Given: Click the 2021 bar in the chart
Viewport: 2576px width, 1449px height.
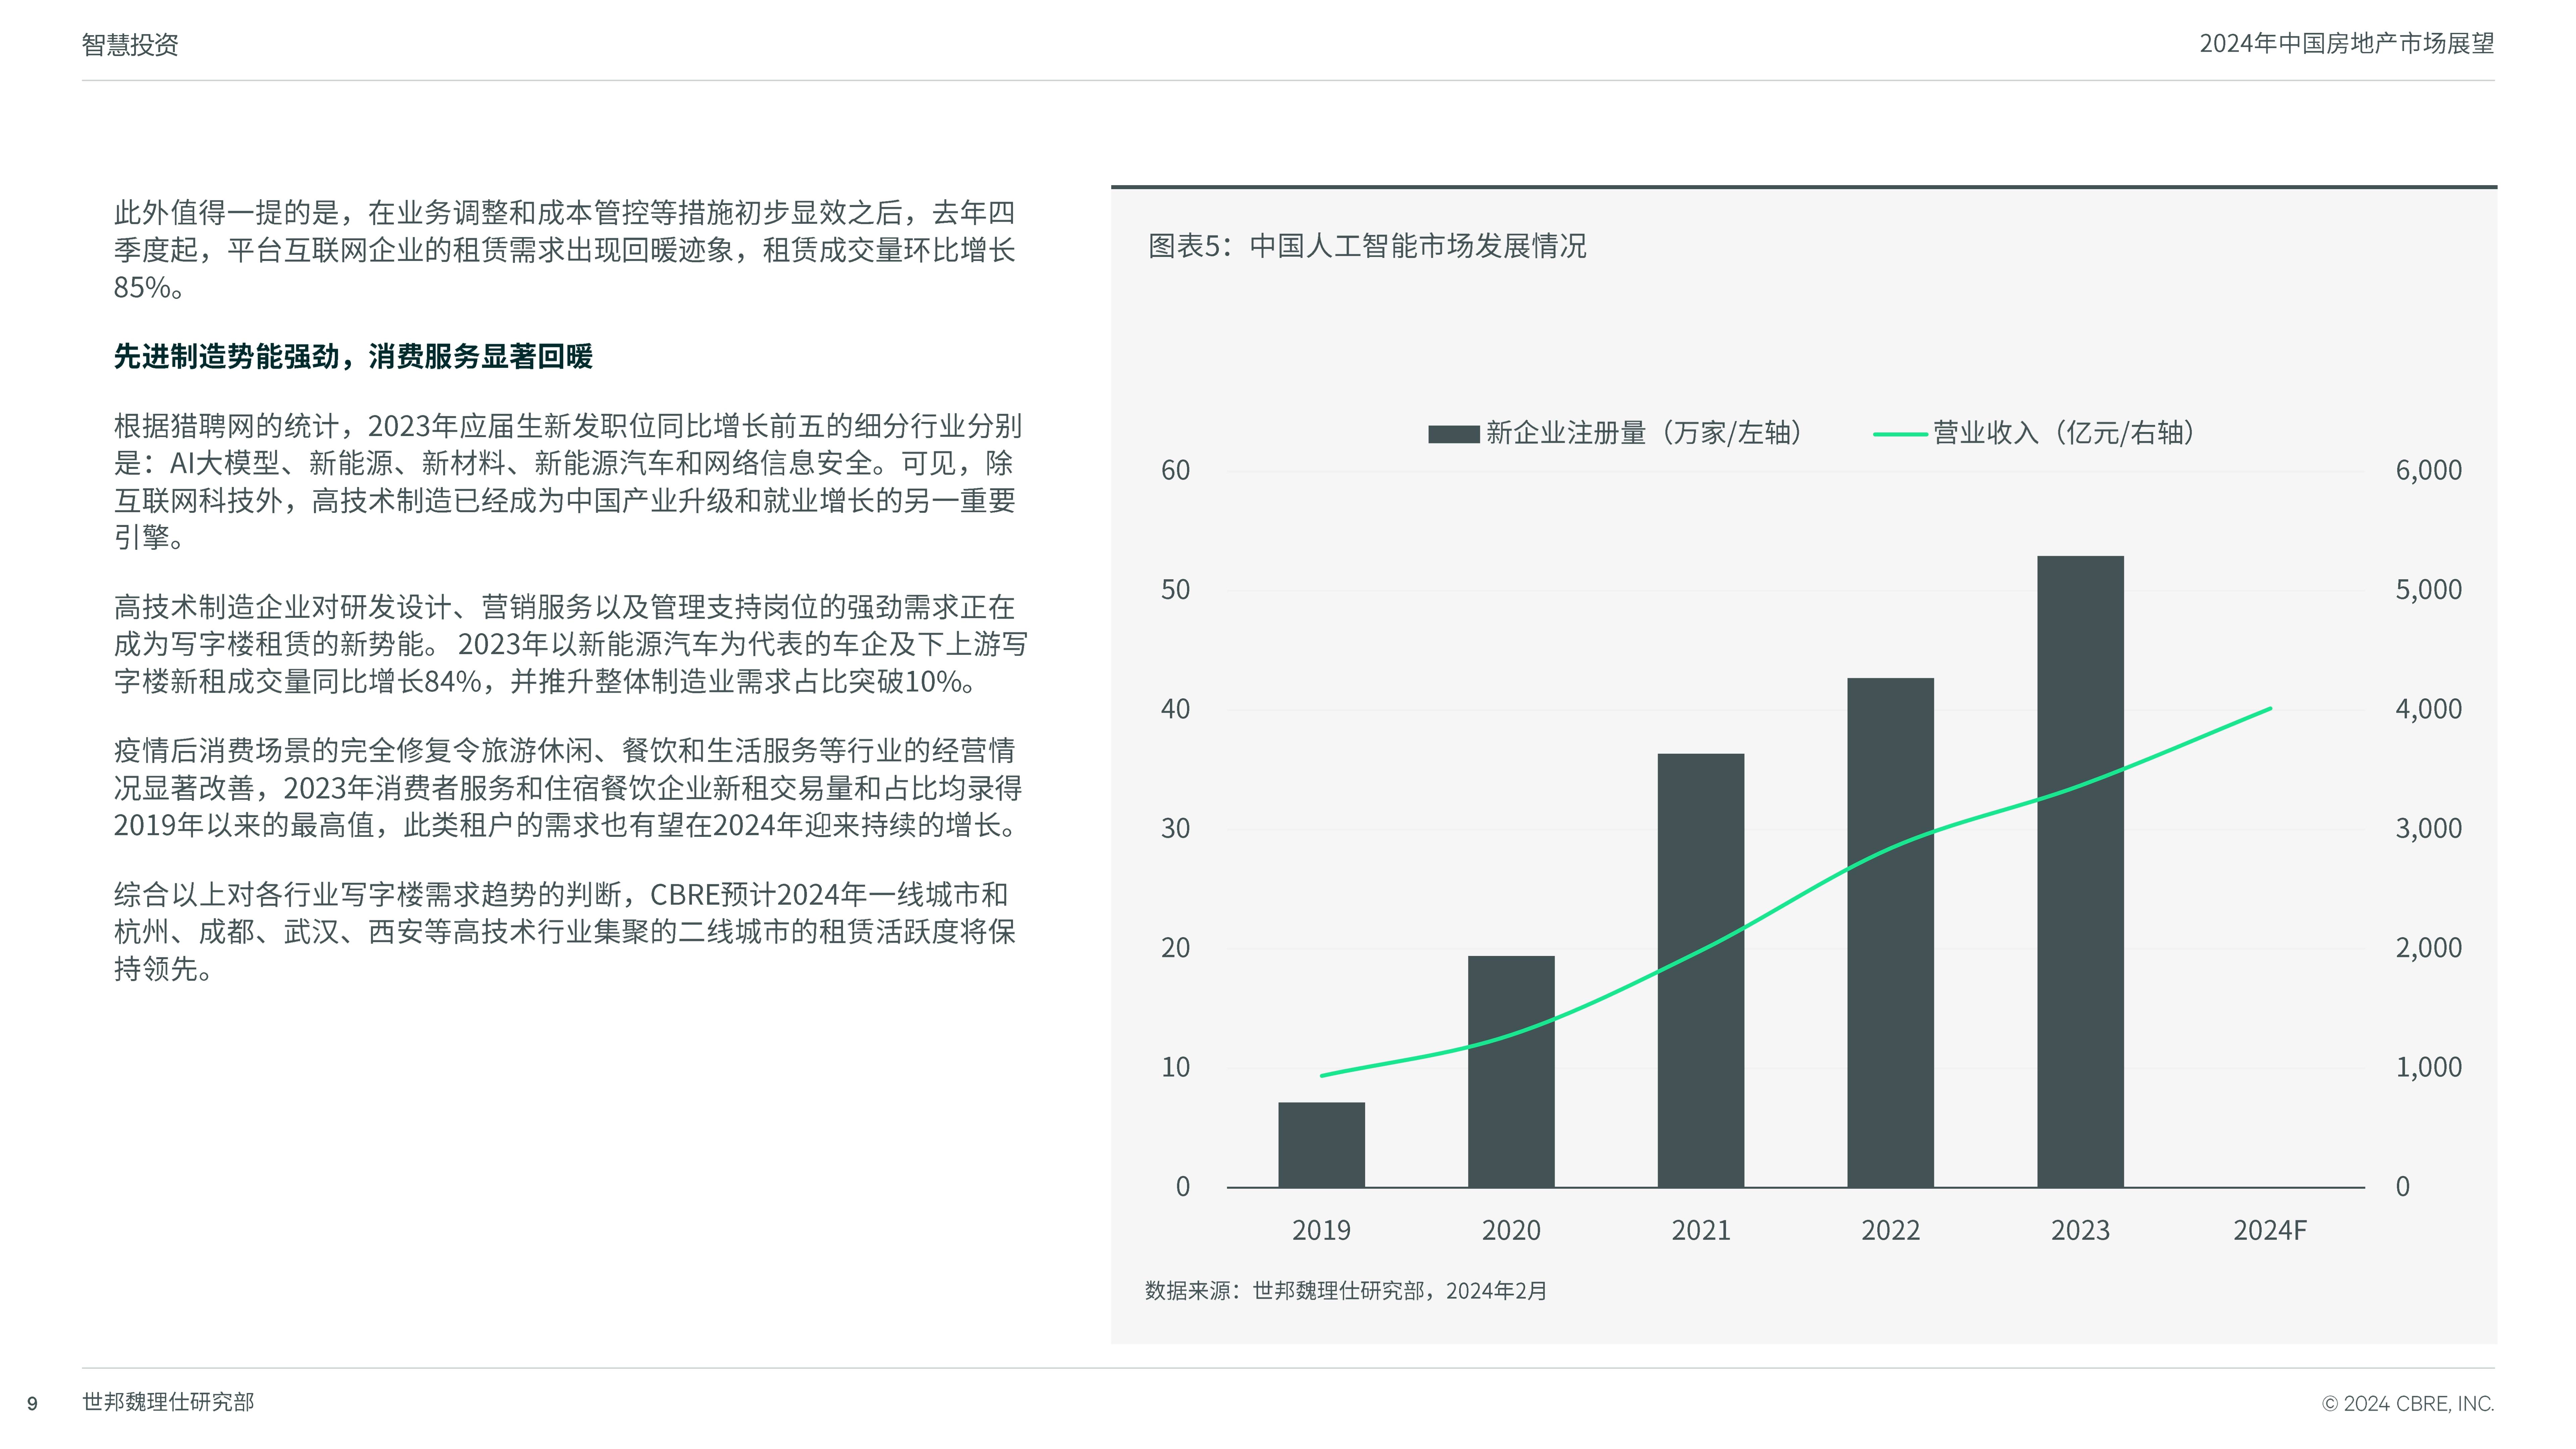Looking at the screenshot, I should point(1701,971).
